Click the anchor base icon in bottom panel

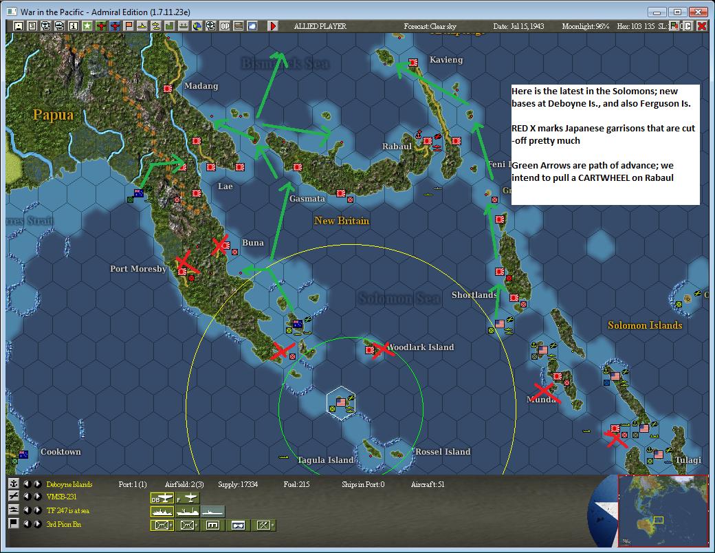tap(14, 484)
